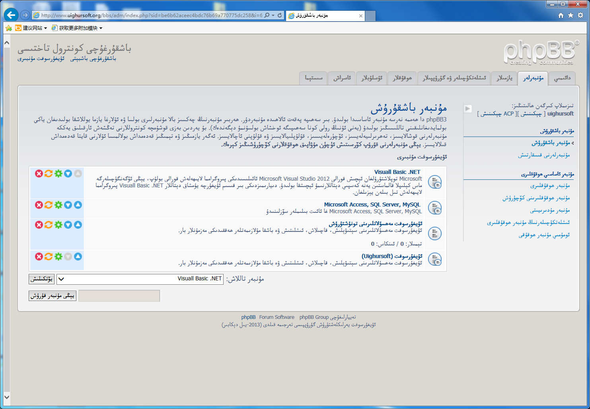Click forum folder icon beside Visuall Basic .NET
This screenshot has width=590, height=409.
[x=435, y=182]
